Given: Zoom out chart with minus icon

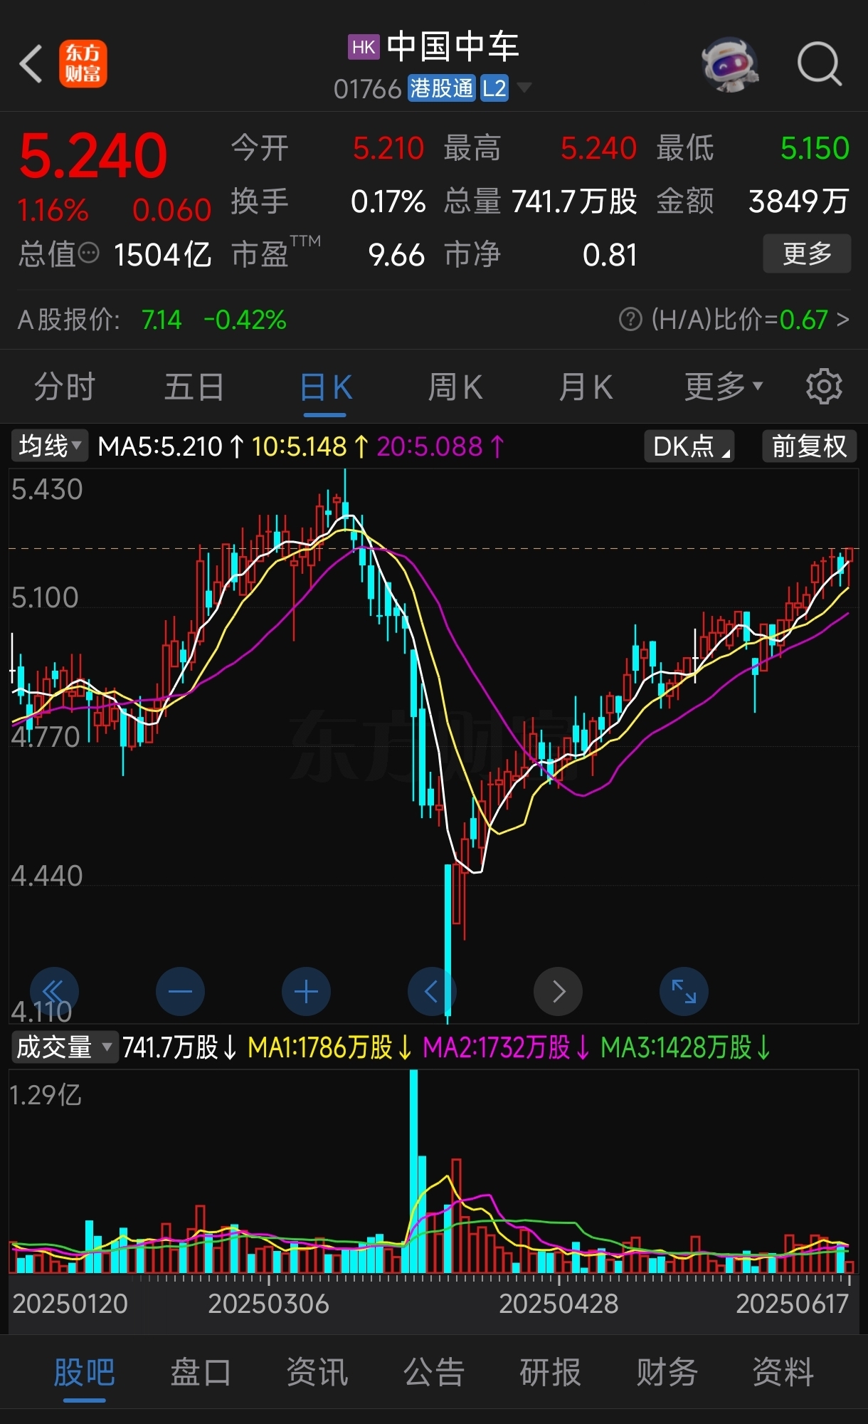Looking at the screenshot, I should pyautogui.click(x=180, y=991).
